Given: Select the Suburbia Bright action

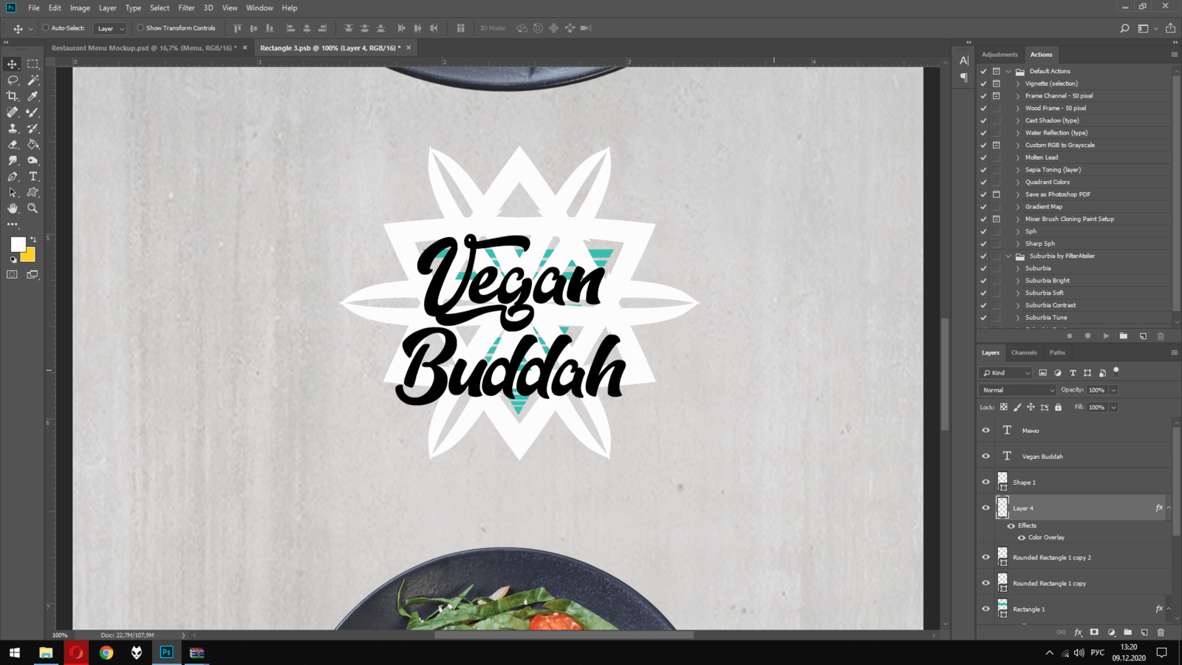Looking at the screenshot, I should tap(1047, 281).
